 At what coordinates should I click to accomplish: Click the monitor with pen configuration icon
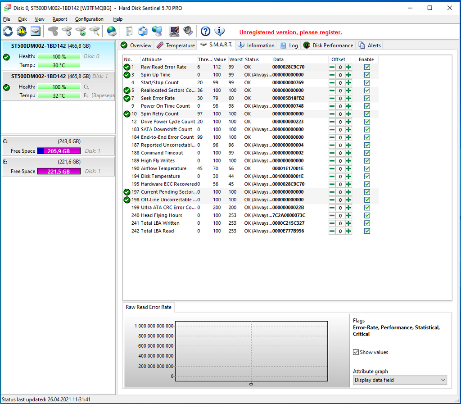click(x=174, y=31)
